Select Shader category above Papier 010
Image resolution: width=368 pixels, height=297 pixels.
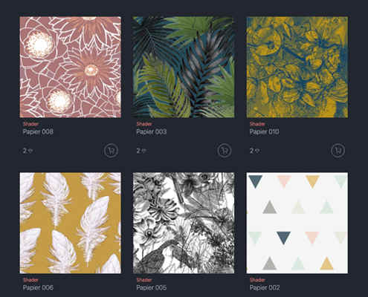pyautogui.click(x=257, y=124)
